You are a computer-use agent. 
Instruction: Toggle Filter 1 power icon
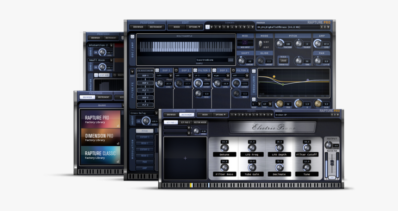195,70
